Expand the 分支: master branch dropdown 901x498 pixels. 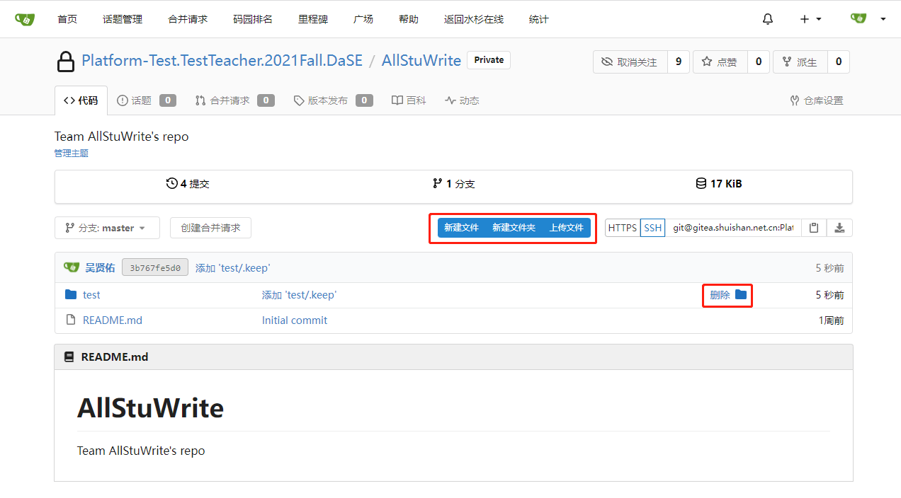(107, 228)
